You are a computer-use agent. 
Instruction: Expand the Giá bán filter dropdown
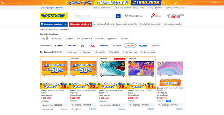click(x=69, y=39)
